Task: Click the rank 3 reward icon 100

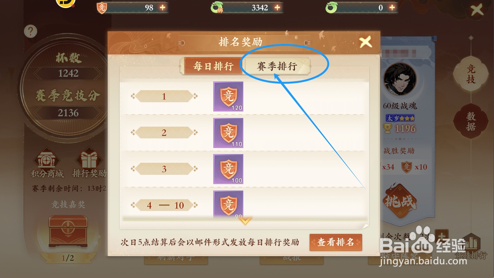Action: 228,169
